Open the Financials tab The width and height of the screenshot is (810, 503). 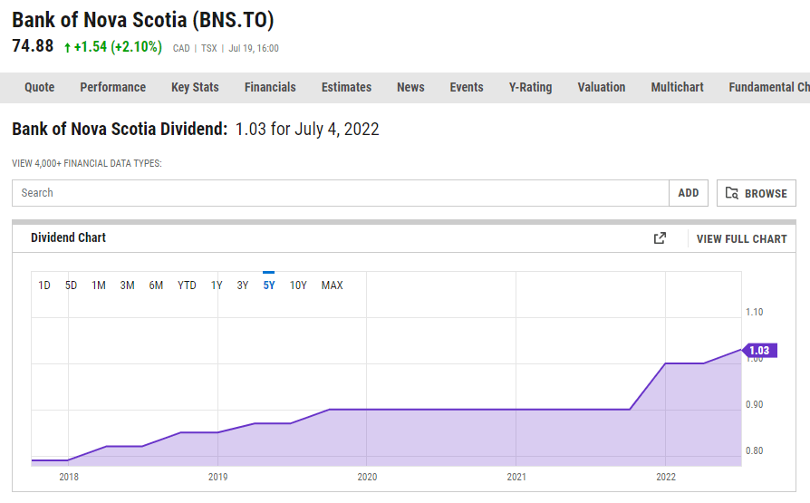tap(270, 88)
